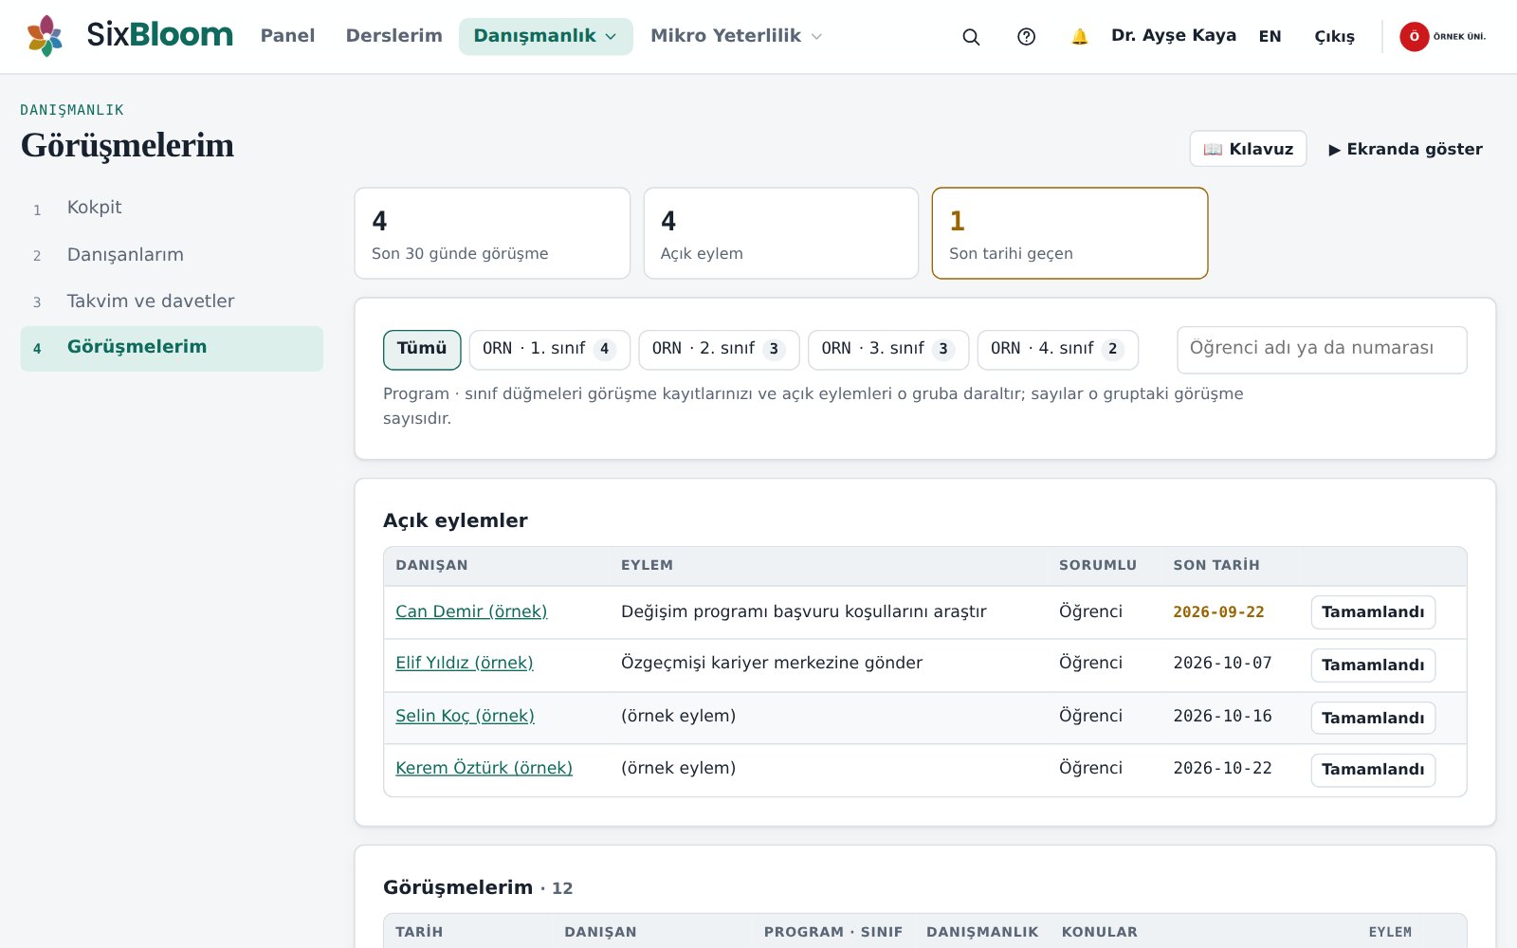This screenshot has height=948, width=1517.
Task: Click the date 2026-10-16
Action: pyautogui.click(x=1222, y=716)
